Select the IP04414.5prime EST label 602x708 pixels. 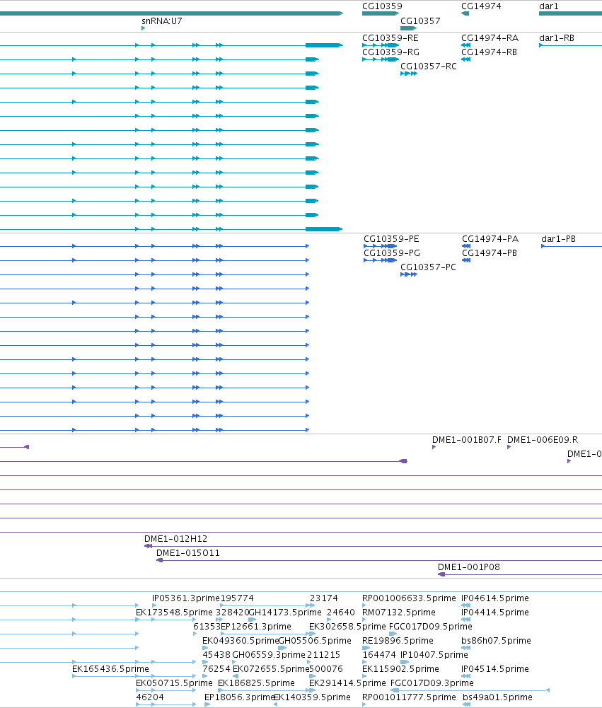(x=495, y=613)
